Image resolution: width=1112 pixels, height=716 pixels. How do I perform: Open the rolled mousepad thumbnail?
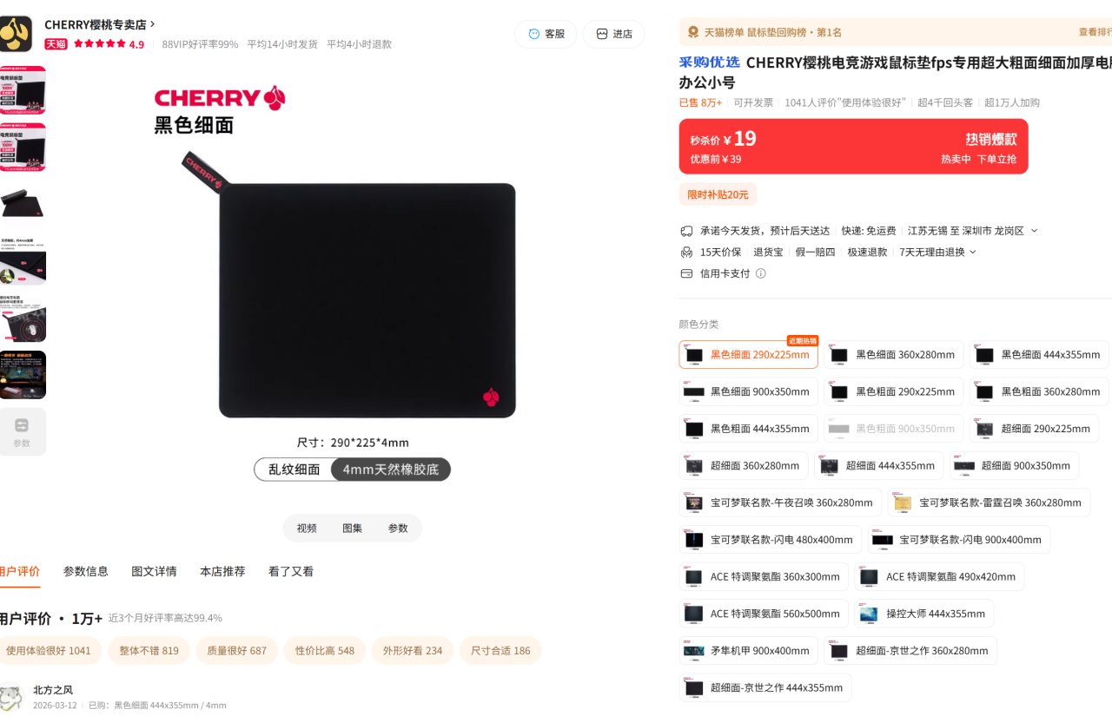23,203
